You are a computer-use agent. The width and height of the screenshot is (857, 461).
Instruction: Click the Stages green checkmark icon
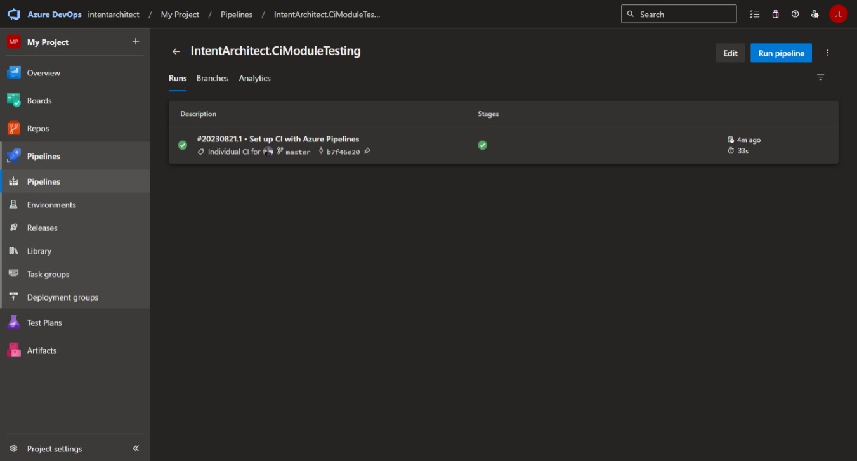tap(482, 145)
